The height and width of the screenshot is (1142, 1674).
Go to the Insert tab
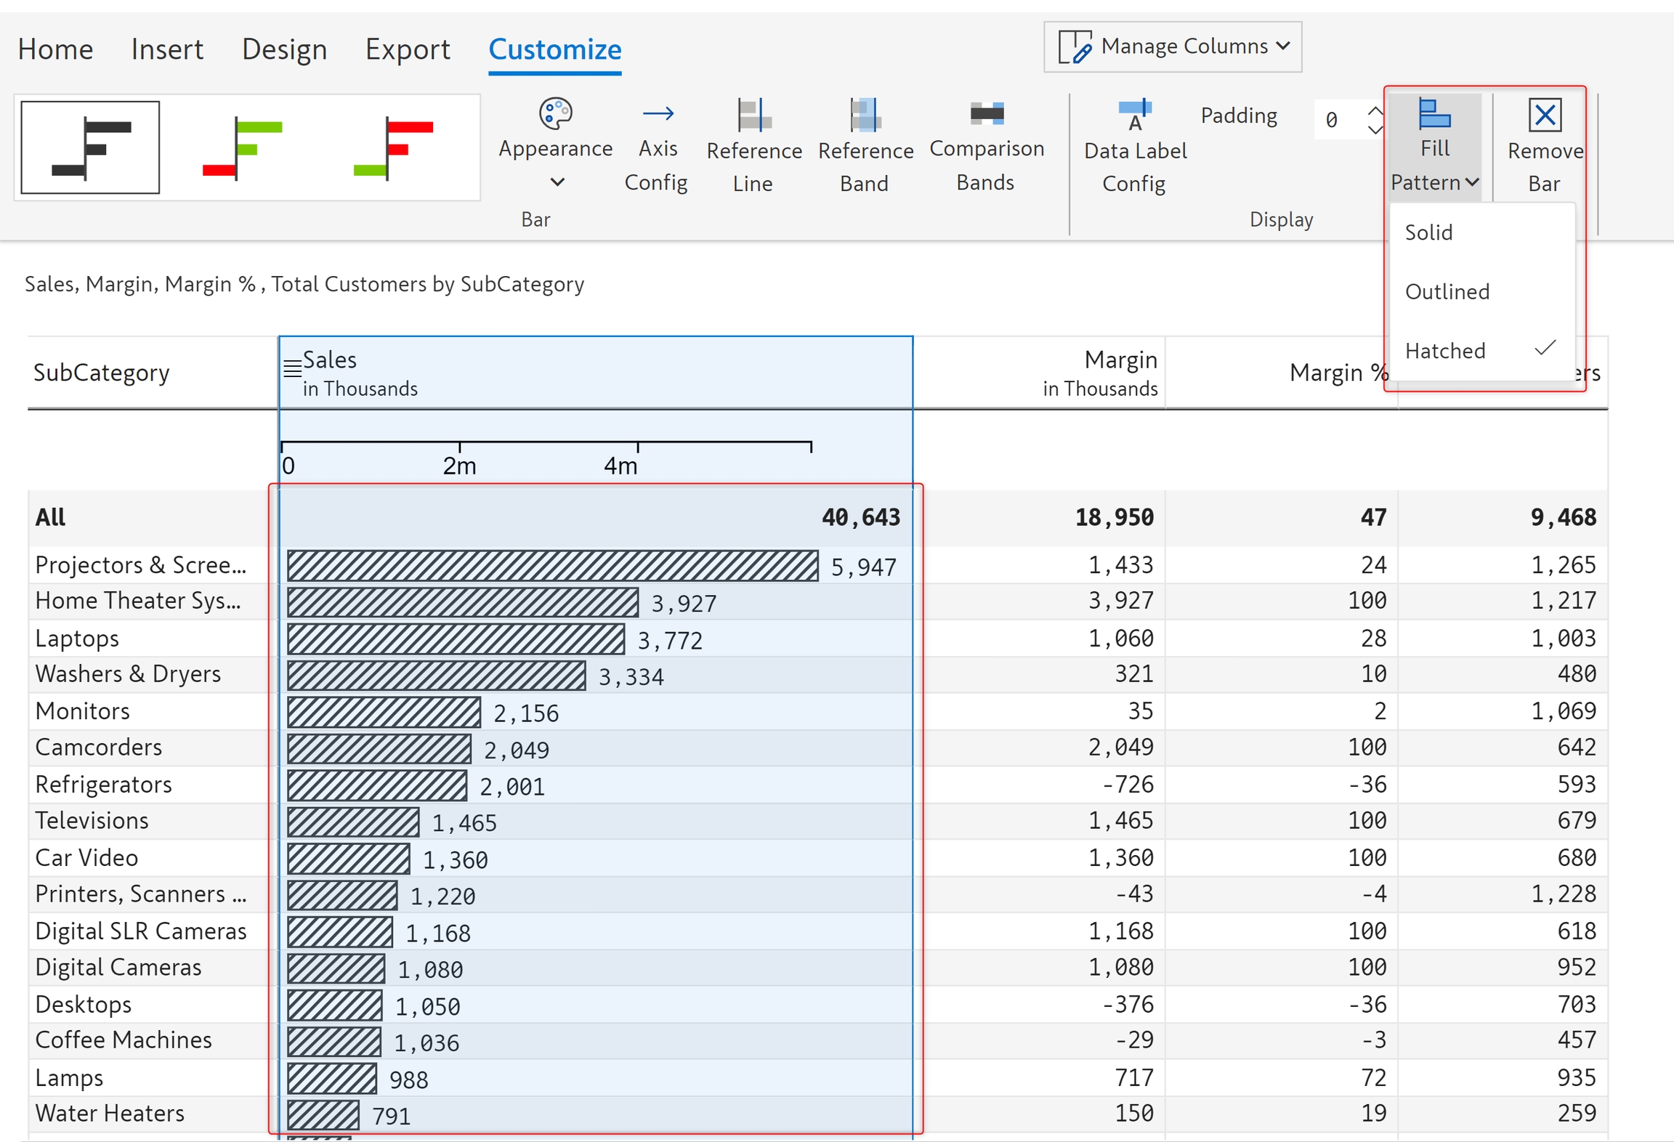coord(167,49)
